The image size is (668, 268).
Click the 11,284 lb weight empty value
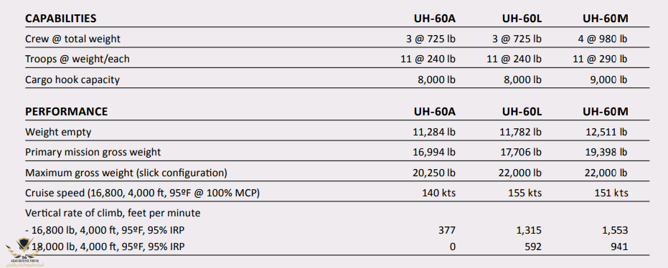(x=434, y=133)
